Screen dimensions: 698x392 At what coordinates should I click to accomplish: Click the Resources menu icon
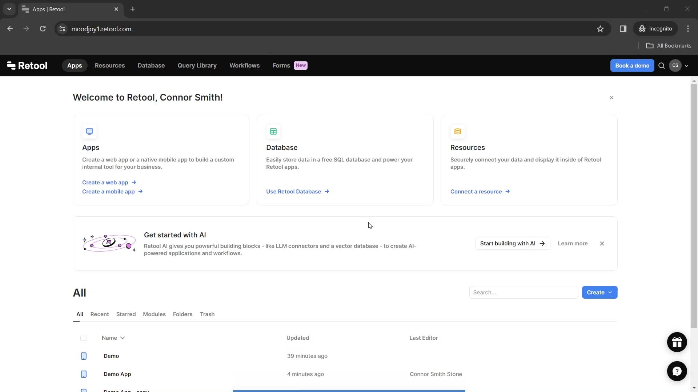click(x=110, y=65)
